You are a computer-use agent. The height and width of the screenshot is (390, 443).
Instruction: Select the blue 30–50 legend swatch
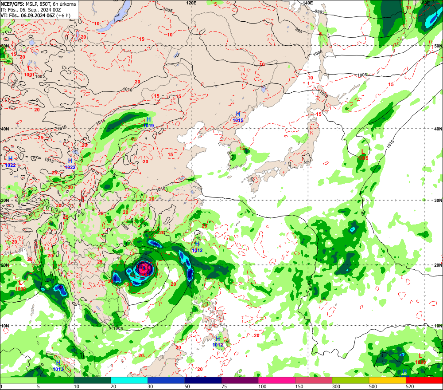(166, 380)
